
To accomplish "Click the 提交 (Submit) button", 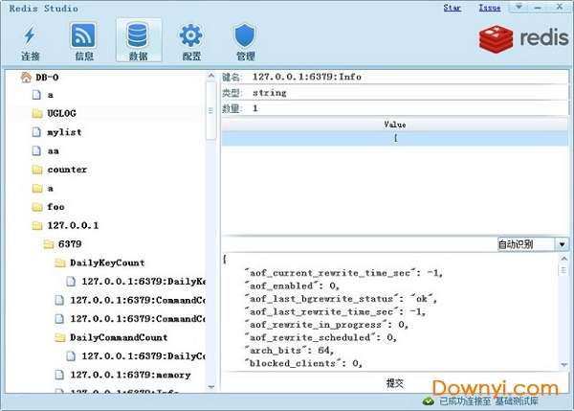I will (x=395, y=383).
